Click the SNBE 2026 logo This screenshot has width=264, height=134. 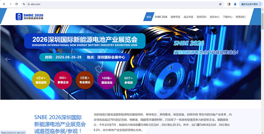point(30,17)
